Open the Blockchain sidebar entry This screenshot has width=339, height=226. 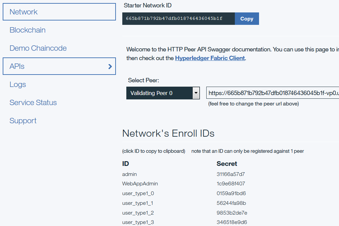28,30
